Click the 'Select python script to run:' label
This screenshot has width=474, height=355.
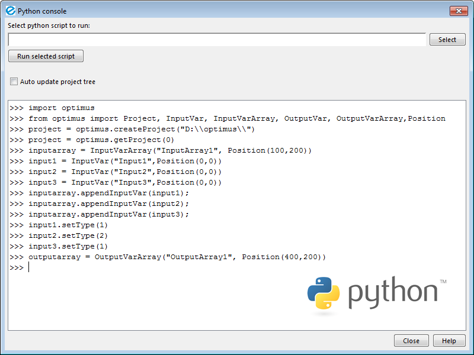coord(49,25)
